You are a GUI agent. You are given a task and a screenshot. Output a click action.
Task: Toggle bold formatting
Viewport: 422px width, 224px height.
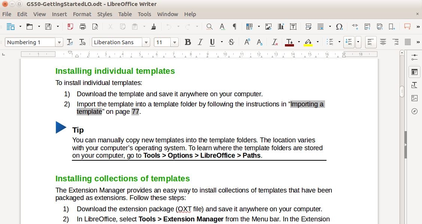click(188, 42)
